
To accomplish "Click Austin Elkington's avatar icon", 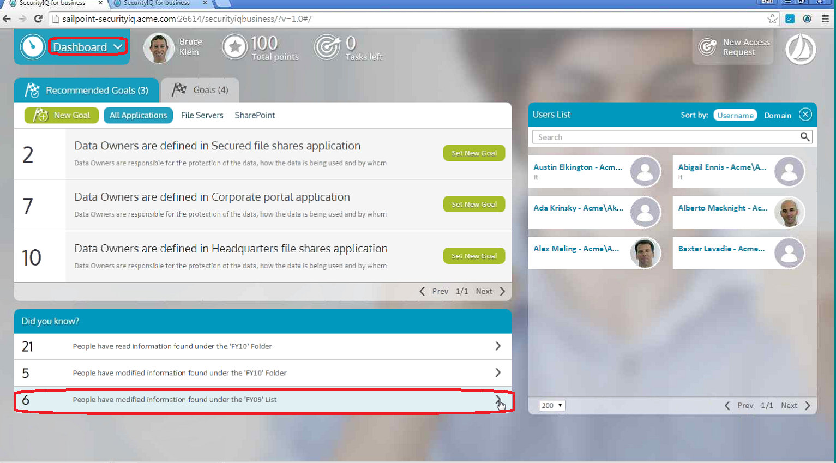I will click(645, 171).
